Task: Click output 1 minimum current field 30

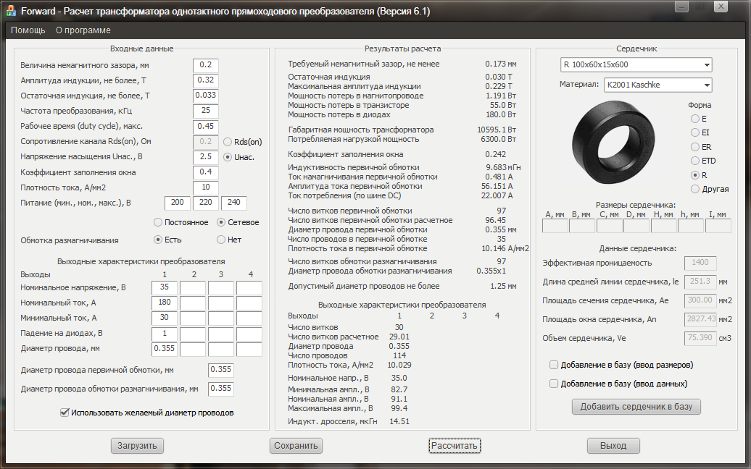Action: point(165,318)
